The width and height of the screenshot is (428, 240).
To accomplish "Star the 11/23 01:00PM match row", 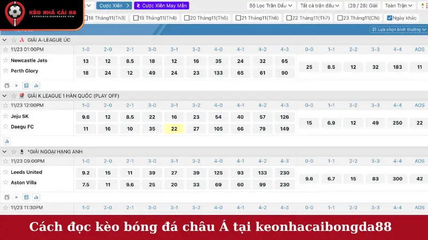I will pos(5,50).
